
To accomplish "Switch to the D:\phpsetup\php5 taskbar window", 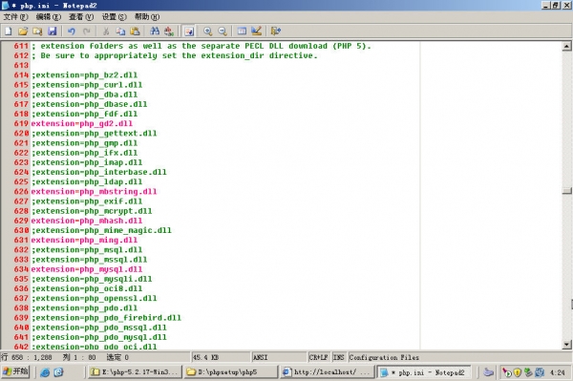I will pyautogui.click(x=231, y=371).
